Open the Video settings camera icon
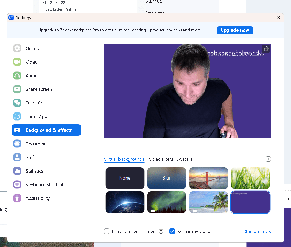This screenshot has height=247, width=291. [17, 62]
